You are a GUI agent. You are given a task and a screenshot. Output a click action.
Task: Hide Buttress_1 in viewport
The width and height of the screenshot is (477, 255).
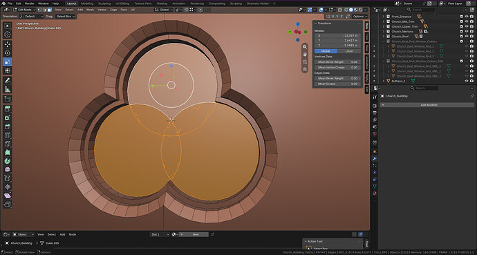467,81
